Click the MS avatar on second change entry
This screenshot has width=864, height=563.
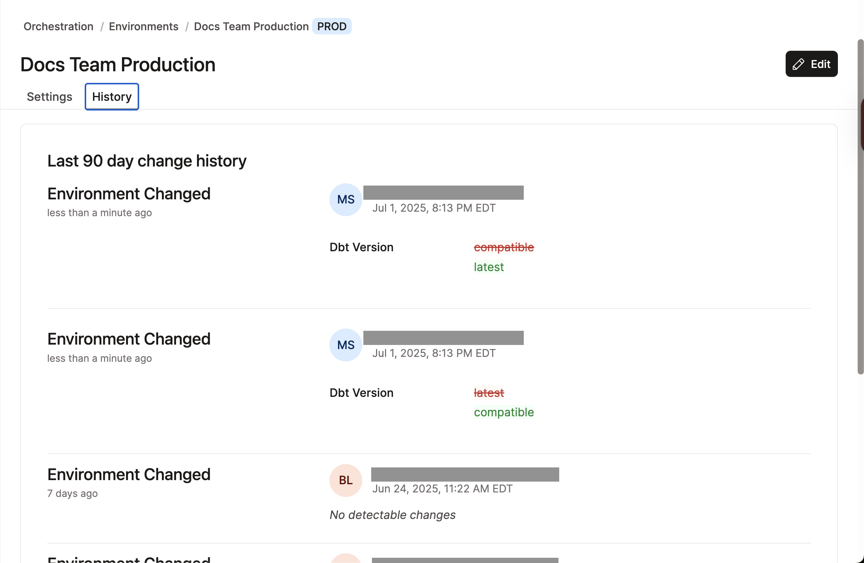(x=345, y=345)
